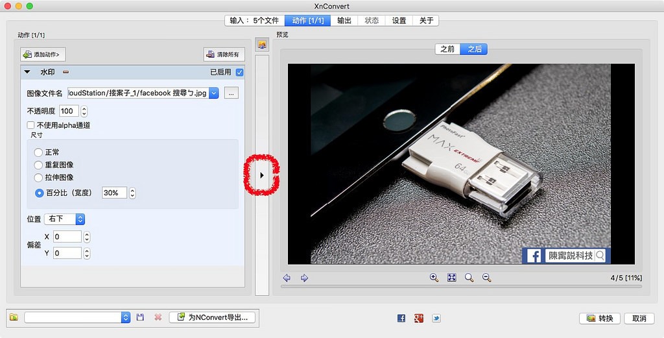Click the 取消 cancel button
This screenshot has width=664, height=338.
pyautogui.click(x=639, y=318)
